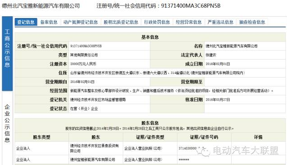Click the 股东类型 column header
The image size is (287, 165).
[x=41, y=137]
